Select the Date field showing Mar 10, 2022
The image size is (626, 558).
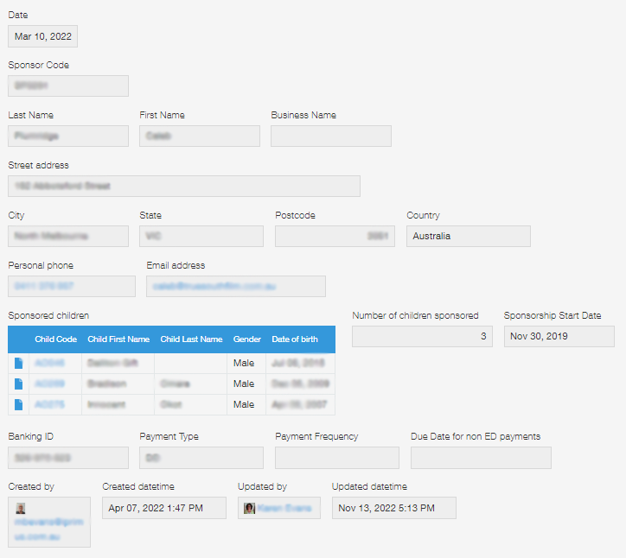[x=43, y=36]
